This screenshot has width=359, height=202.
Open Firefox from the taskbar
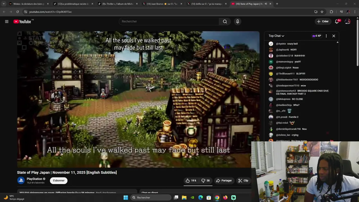point(225,198)
